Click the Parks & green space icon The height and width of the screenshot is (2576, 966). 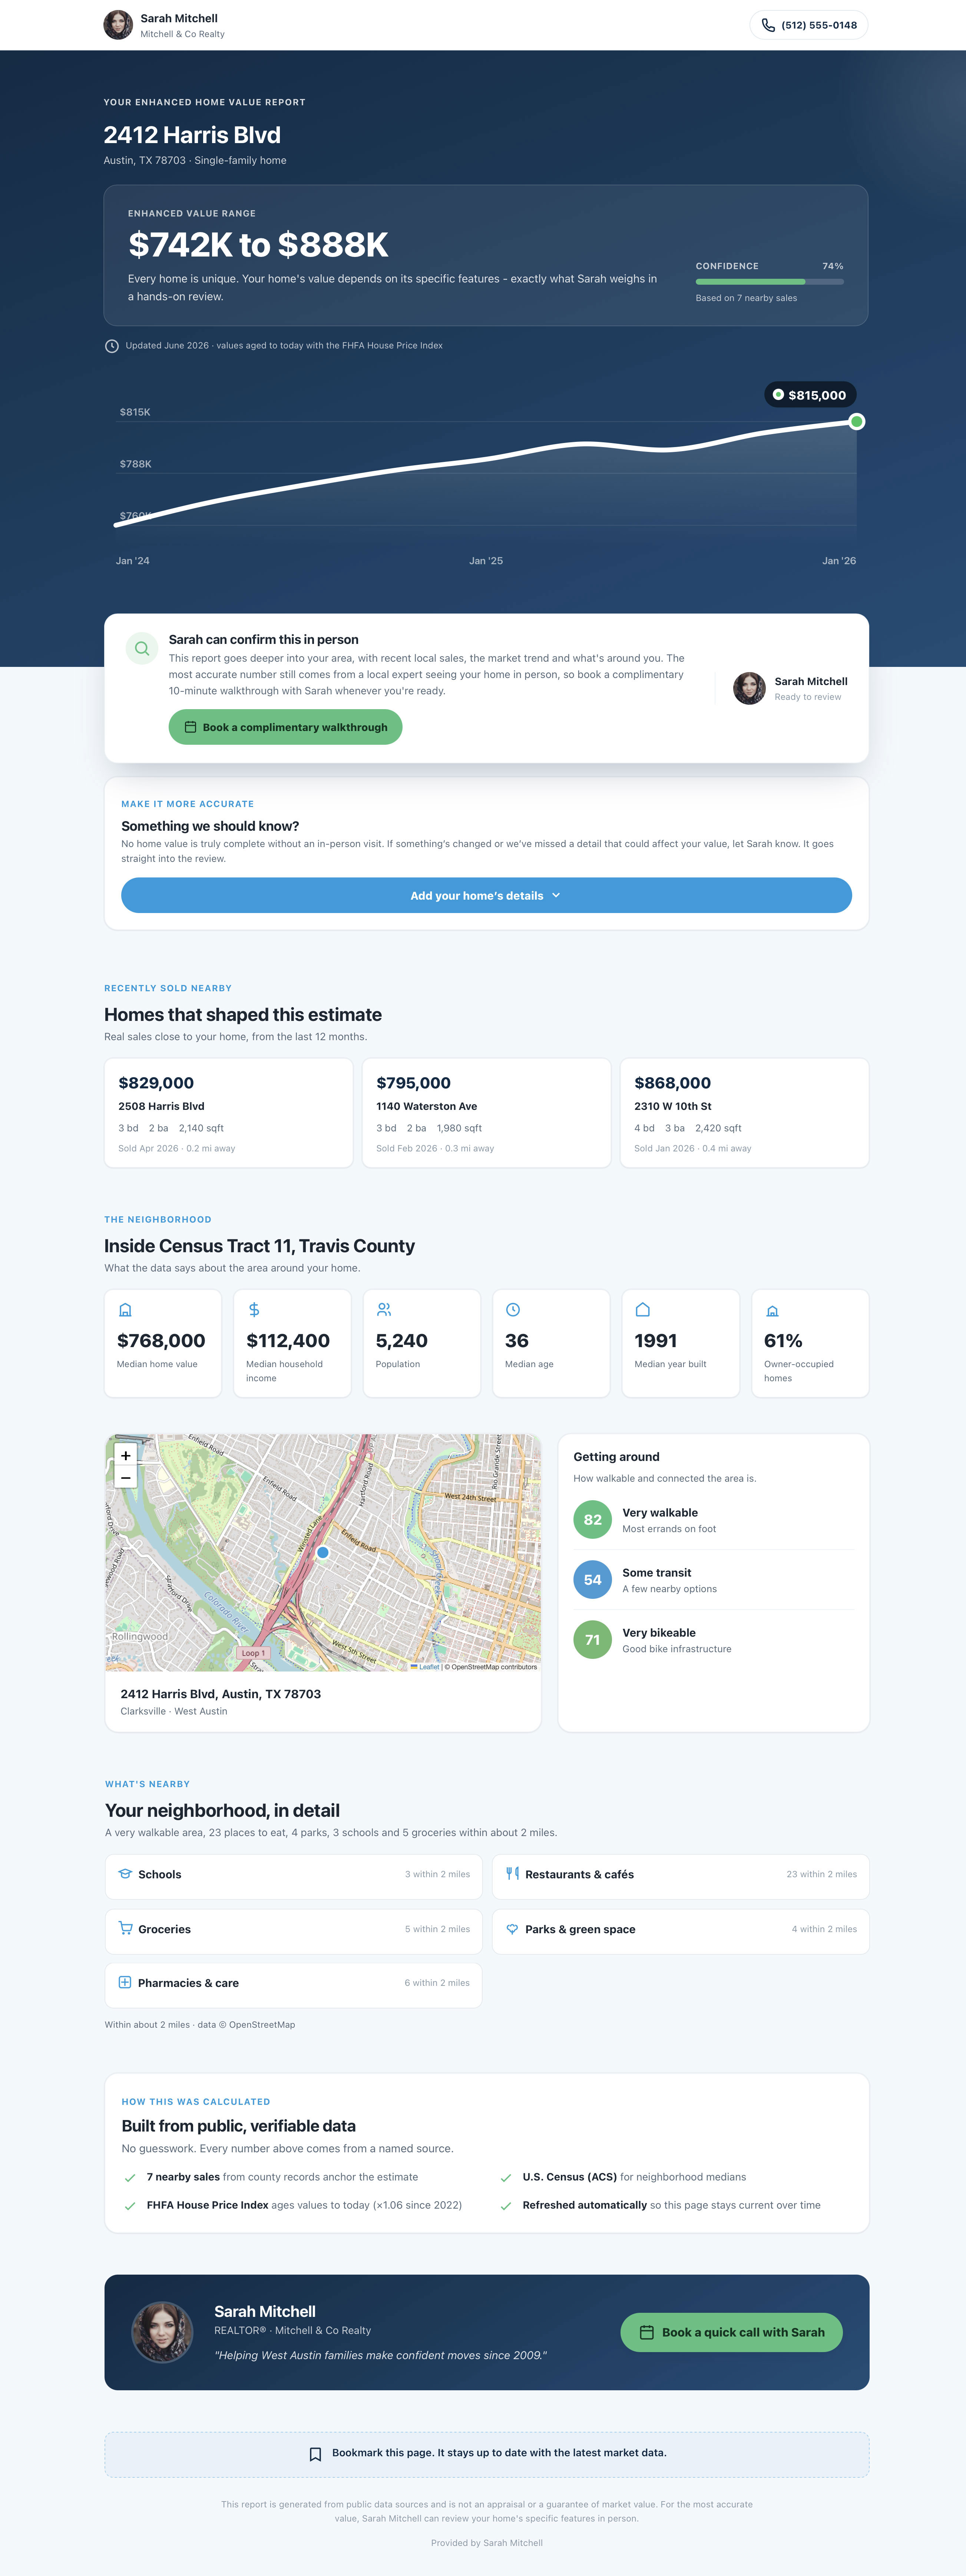[x=512, y=1929]
